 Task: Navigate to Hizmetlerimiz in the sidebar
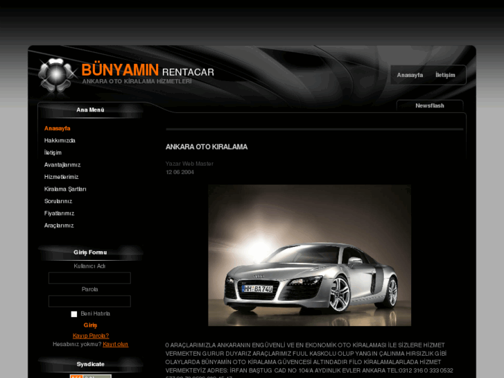tap(61, 177)
